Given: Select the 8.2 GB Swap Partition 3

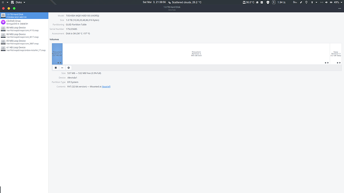Looking at the screenshot, I should coord(336,54).
